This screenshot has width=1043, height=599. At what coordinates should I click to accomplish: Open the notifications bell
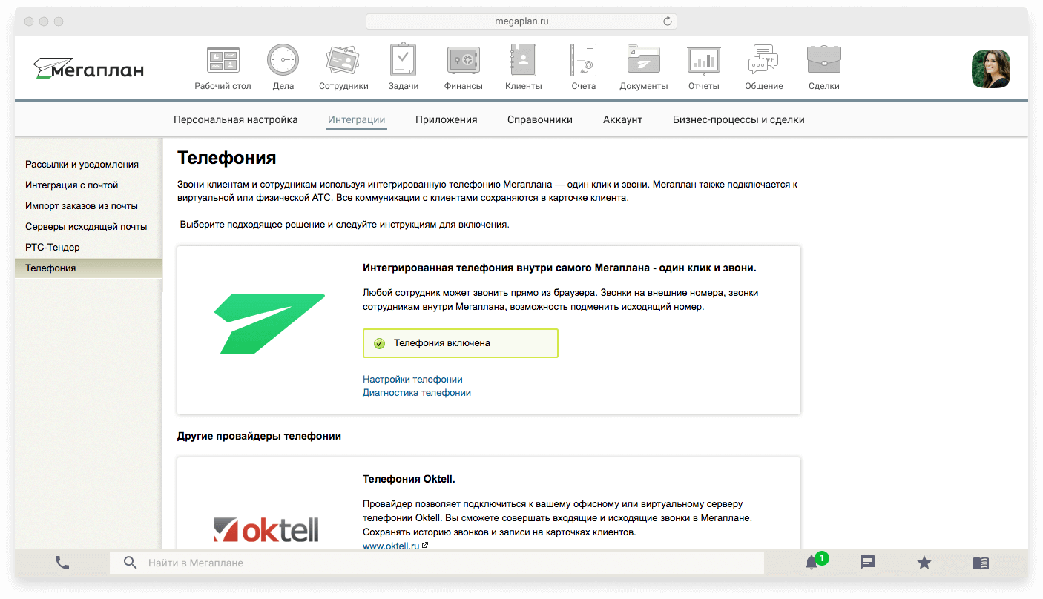click(812, 563)
